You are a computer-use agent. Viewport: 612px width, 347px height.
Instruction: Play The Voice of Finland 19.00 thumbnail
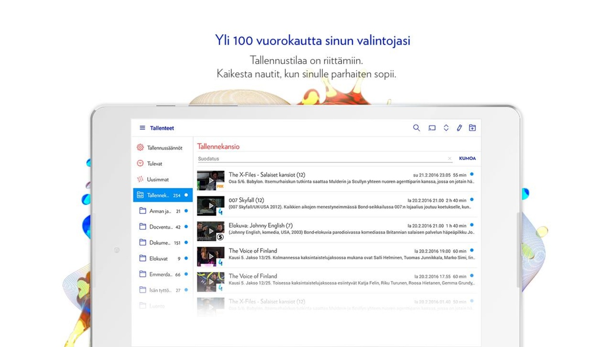tap(211, 256)
